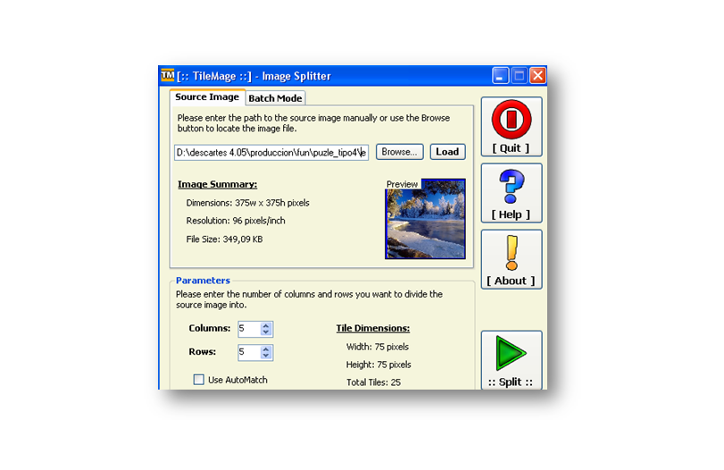The height and width of the screenshot is (470, 724).
Task: Minimize the TileMage window
Action: (x=501, y=75)
